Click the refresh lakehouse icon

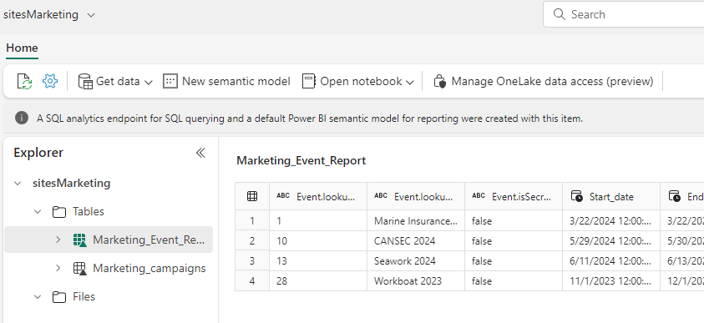tap(24, 82)
